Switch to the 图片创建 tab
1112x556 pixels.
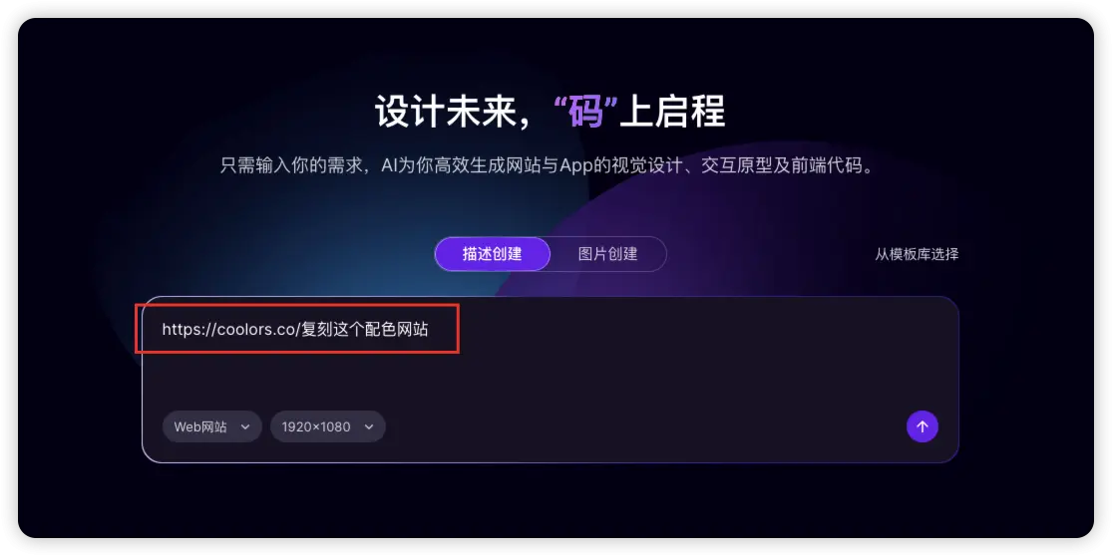click(607, 253)
